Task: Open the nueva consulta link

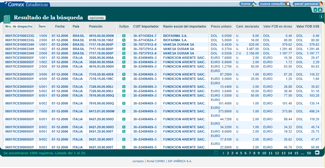Action: pyautogui.click(x=272, y=4)
